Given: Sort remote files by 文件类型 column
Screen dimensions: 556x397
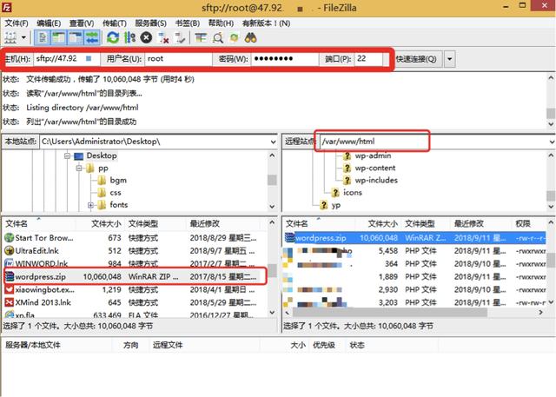Looking at the screenshot, I should coord(426,223).
